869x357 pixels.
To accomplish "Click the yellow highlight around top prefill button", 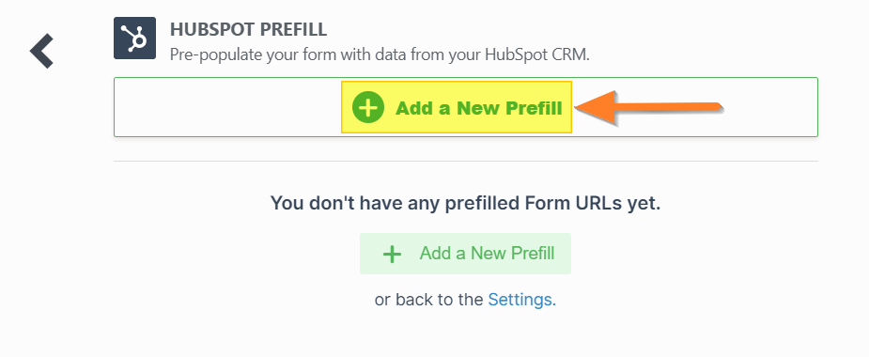I will click(x=457, y=107).
